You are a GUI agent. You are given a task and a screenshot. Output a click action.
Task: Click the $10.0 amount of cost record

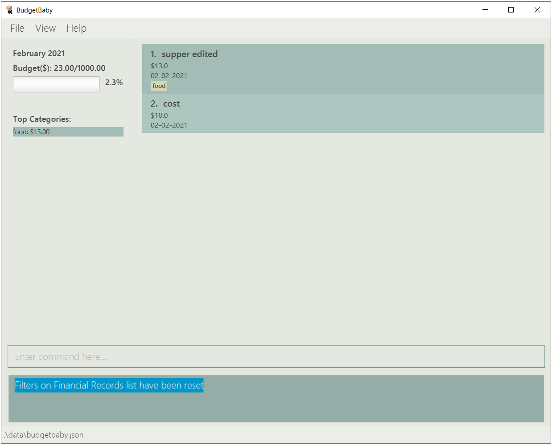click(159, 116)
